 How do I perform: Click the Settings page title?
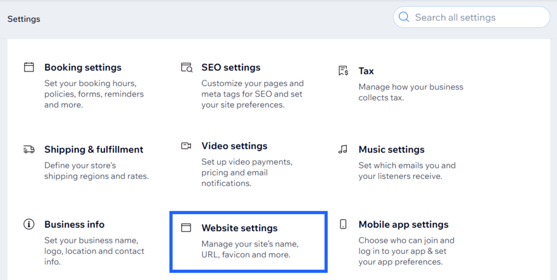pyautogui.click(x=24, y=19)
